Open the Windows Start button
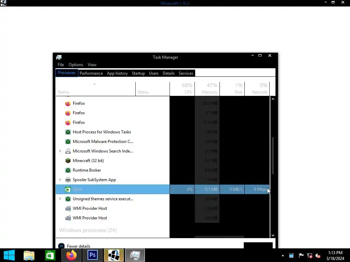This screenshot has width=350, height=262. point(9,255)
